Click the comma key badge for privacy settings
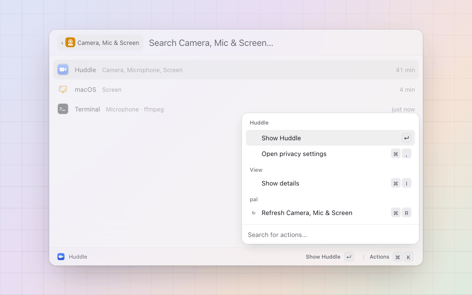Screen dimensions: 472x295 [406, 154]
